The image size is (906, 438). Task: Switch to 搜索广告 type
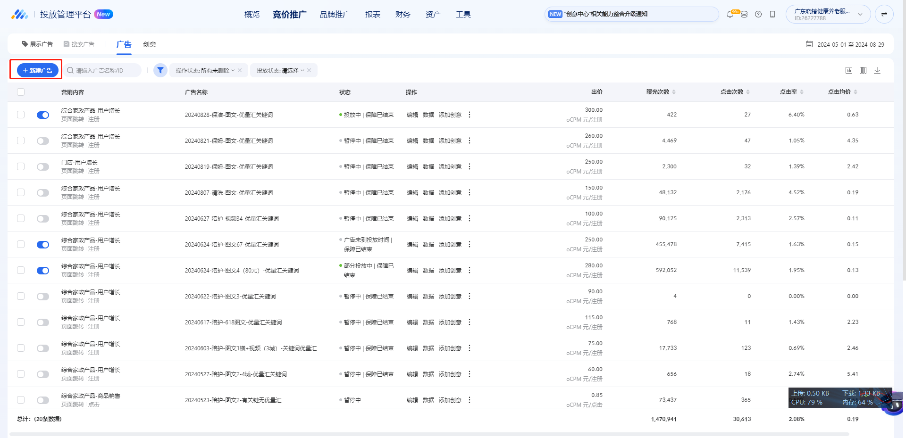[79, 44]
